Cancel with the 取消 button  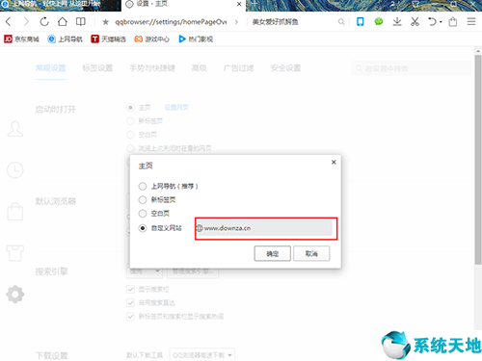pos(311,253)
